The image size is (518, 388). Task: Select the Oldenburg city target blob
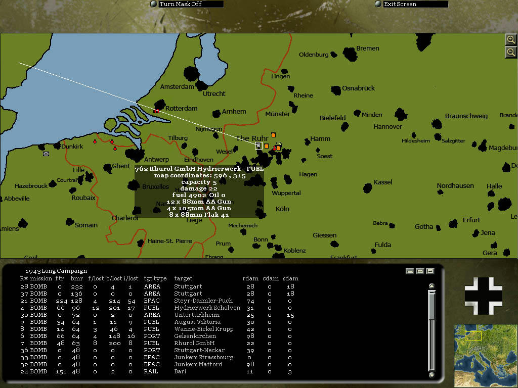coord(334,55)
